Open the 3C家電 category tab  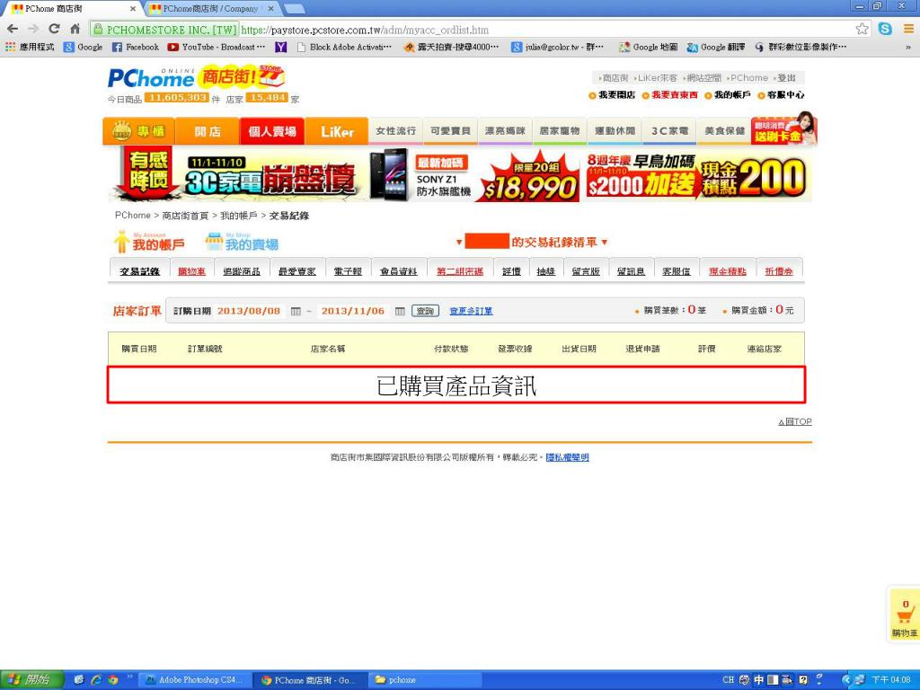point(668,131)
